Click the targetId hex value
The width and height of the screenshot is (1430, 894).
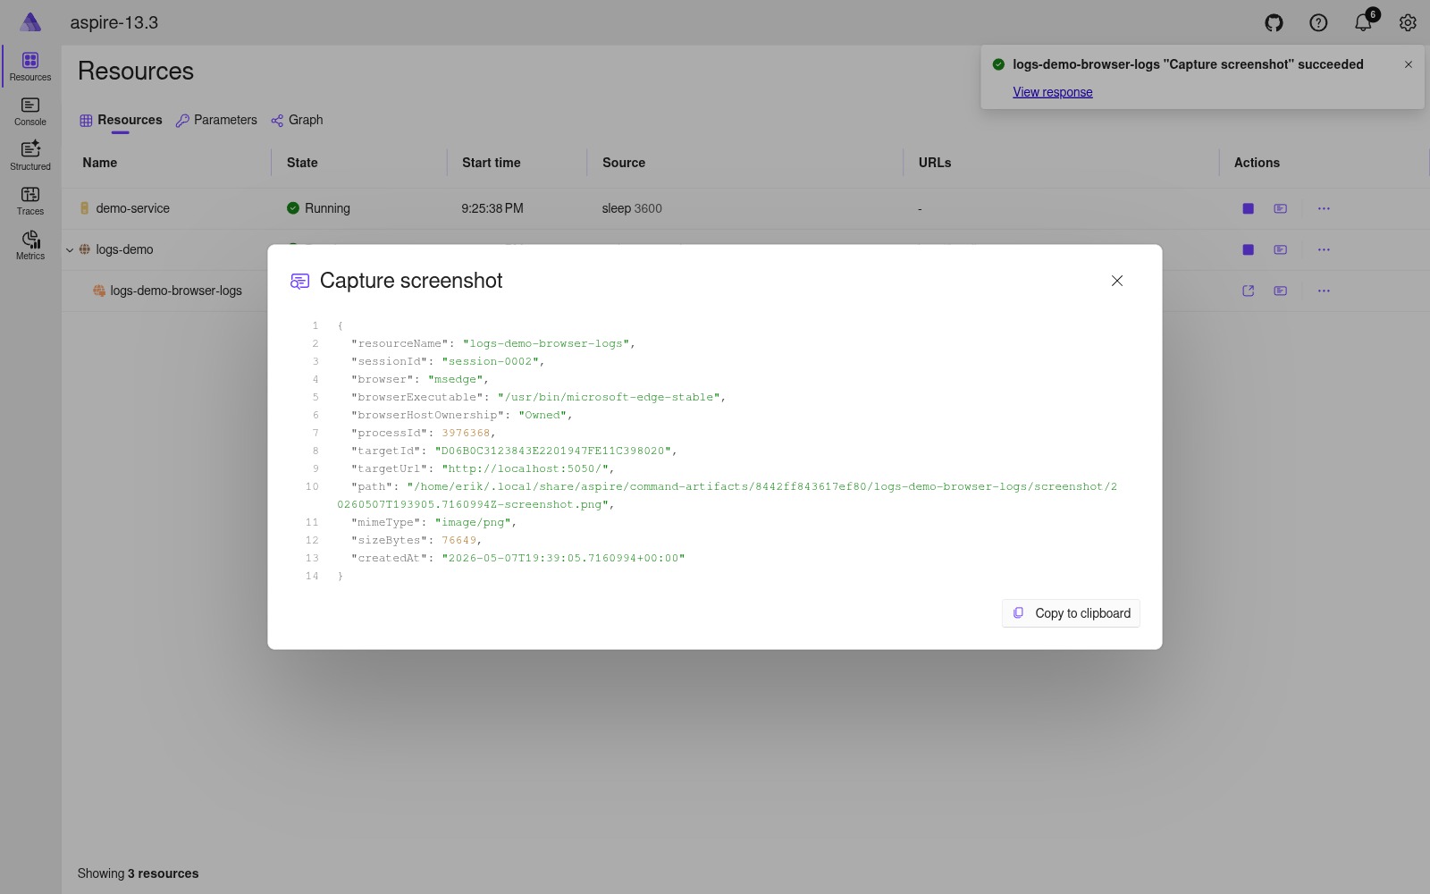(x=552, y=451)
